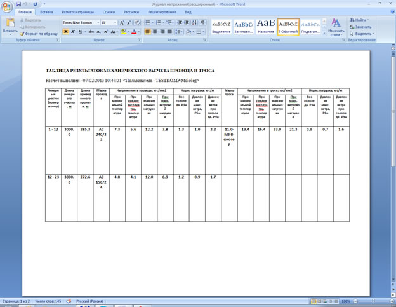
Task: Align text right
Action: pos(162,32)
